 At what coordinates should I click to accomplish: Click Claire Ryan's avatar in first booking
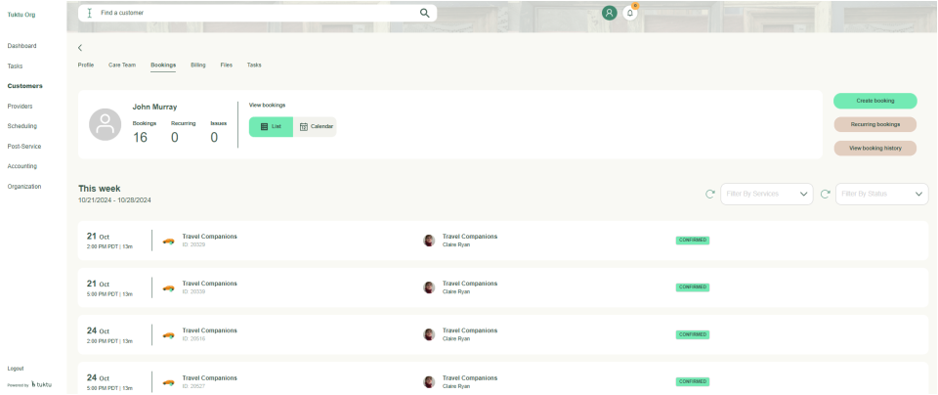click(x=429, y=241)
